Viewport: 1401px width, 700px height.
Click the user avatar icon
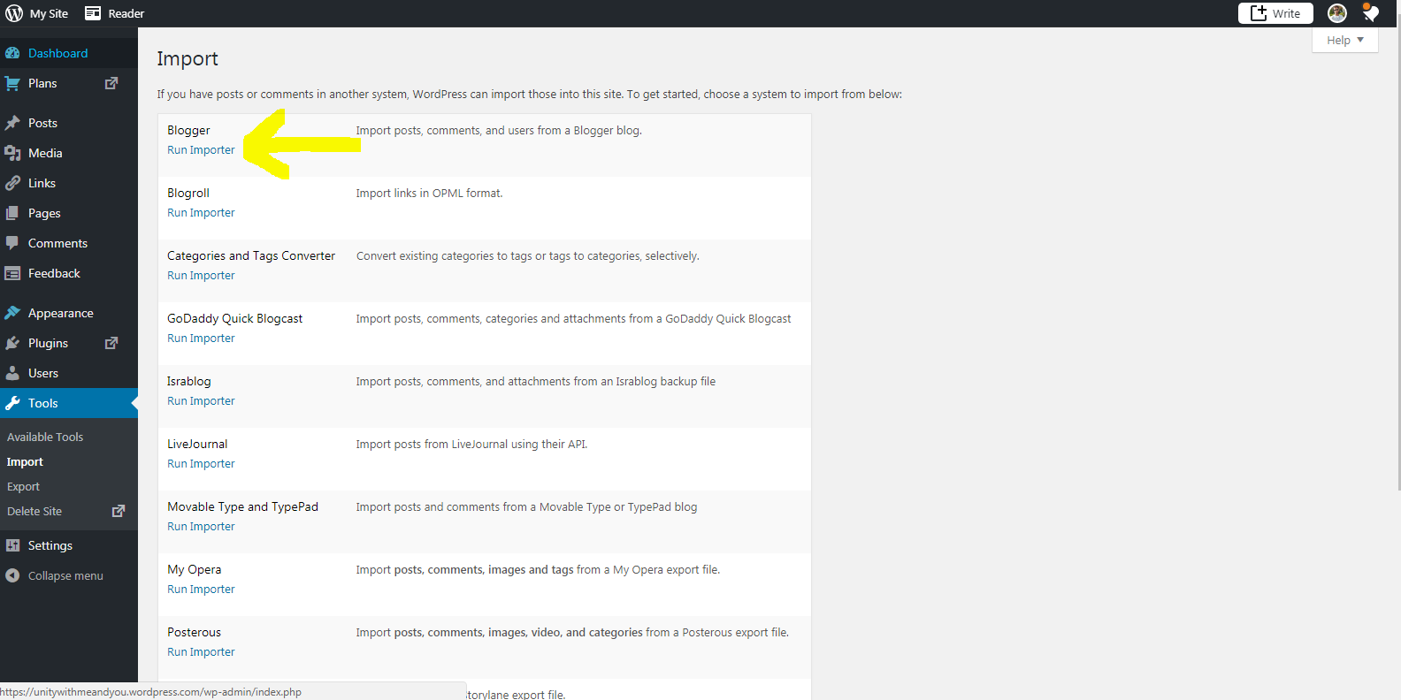click(x=1336, y=13)
